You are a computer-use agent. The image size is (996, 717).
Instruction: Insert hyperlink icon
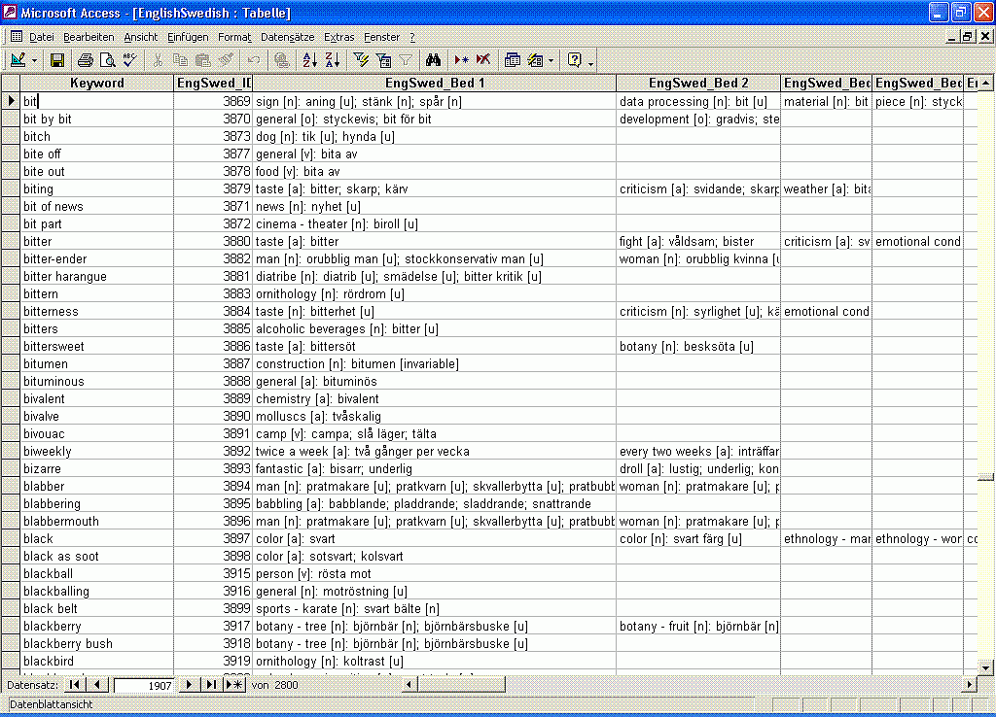pos(282,60)
